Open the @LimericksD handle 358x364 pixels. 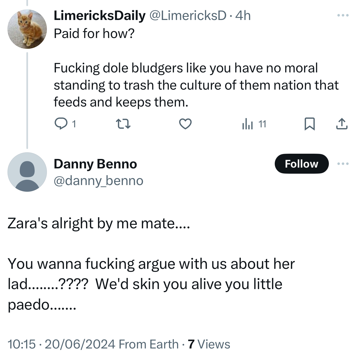188,16
